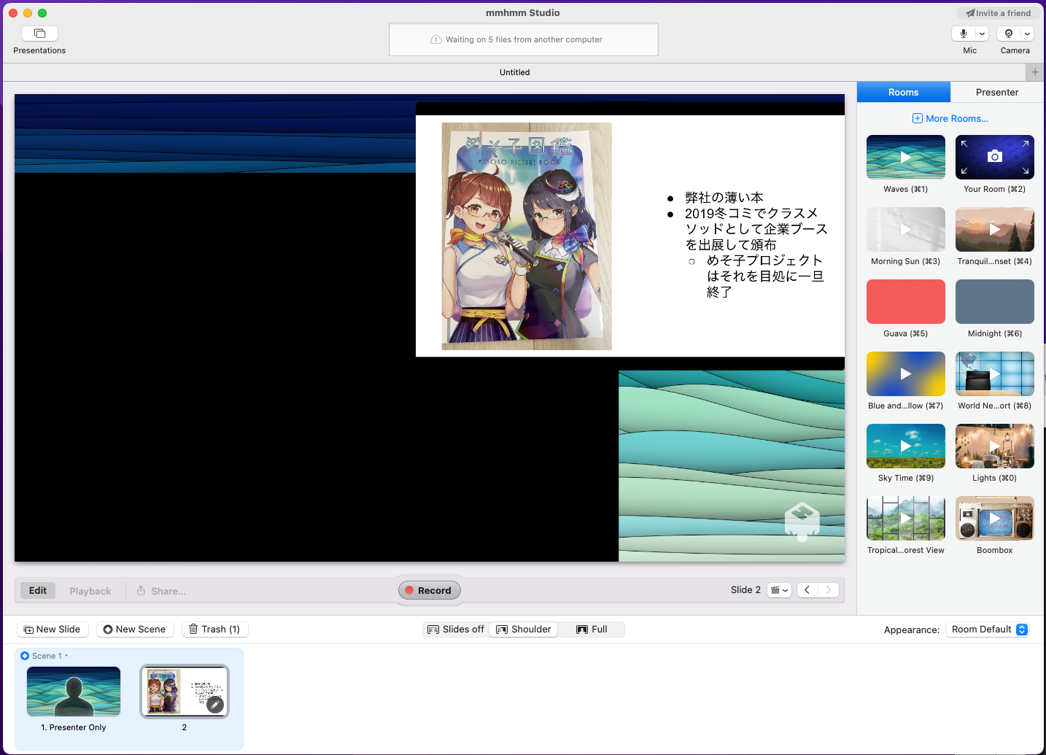Choose the Tranquil Sunset room

pyautogui.click(x=994, y=229)
